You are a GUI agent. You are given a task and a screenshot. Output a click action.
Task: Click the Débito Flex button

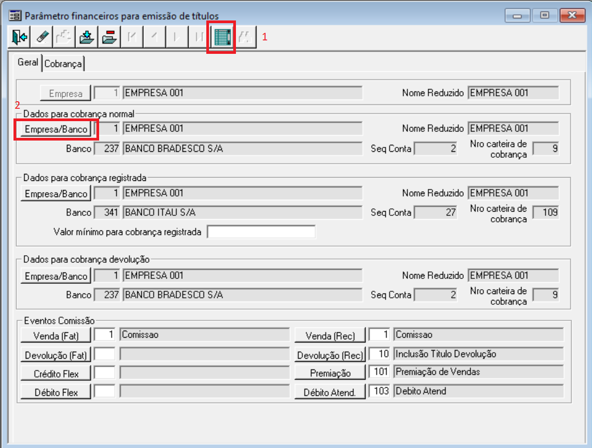56,392
